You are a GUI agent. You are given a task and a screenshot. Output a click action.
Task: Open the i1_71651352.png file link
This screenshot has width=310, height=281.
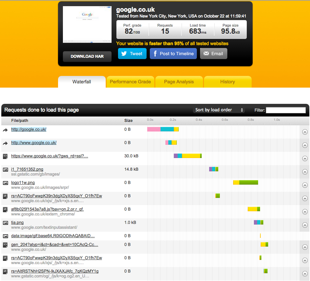tap(27, 169)
